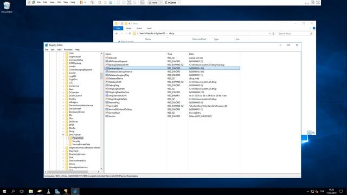347x195 pixels.
Task: Select the binary icon next to APIProtocolSupport
Action: [x=107, y=61]
